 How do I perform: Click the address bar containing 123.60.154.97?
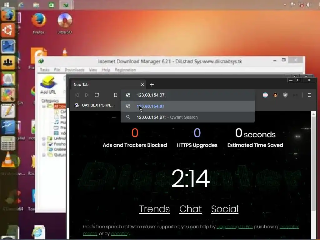[x=188, y=95]
